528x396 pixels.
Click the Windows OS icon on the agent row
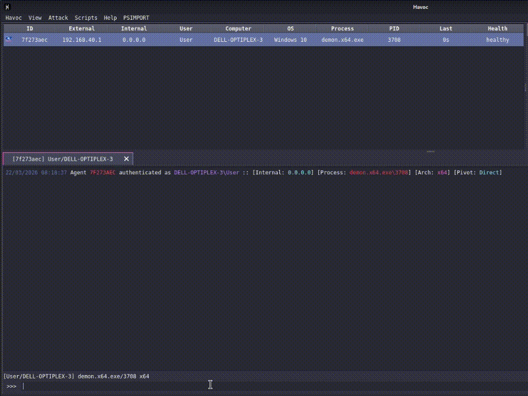[x=8, y=39]
